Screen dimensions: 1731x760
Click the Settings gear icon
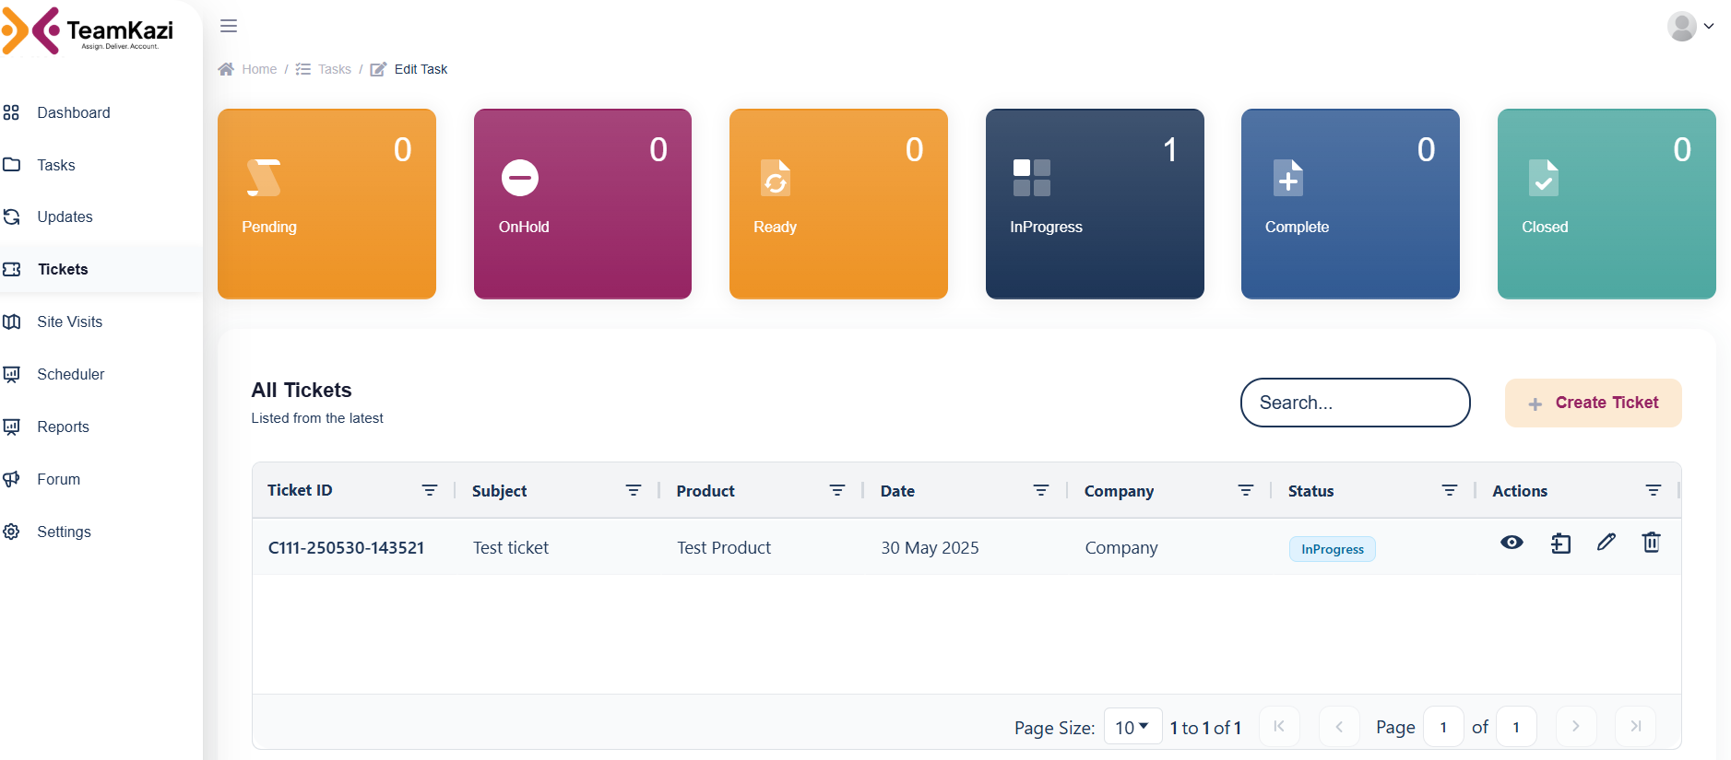(x=11, y=532)
